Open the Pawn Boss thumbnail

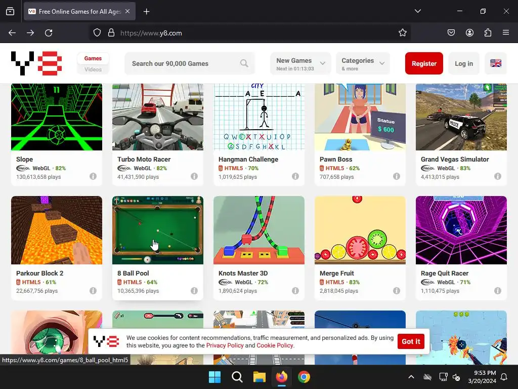360,117
